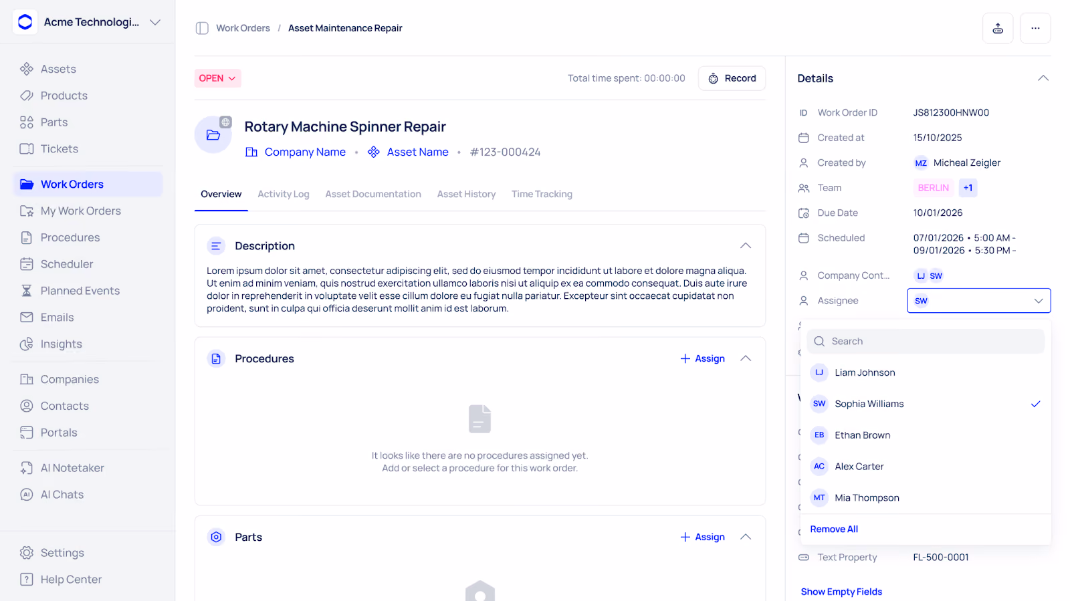The image size is (1070, 601).
Task: Click Show Empty Fields link
Action: coord(841,592)
